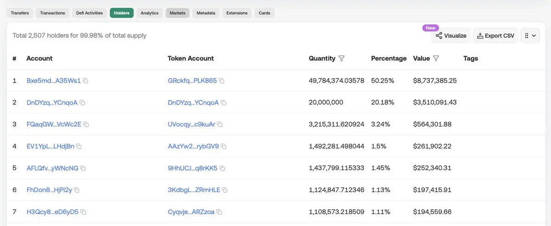Copy account address DnDYzq...YCnqoA
The width and height of the screenshot is (551, 226).
83,102
